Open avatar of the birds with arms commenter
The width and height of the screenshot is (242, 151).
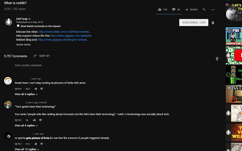pyautogui.click(x=8, y=81)
